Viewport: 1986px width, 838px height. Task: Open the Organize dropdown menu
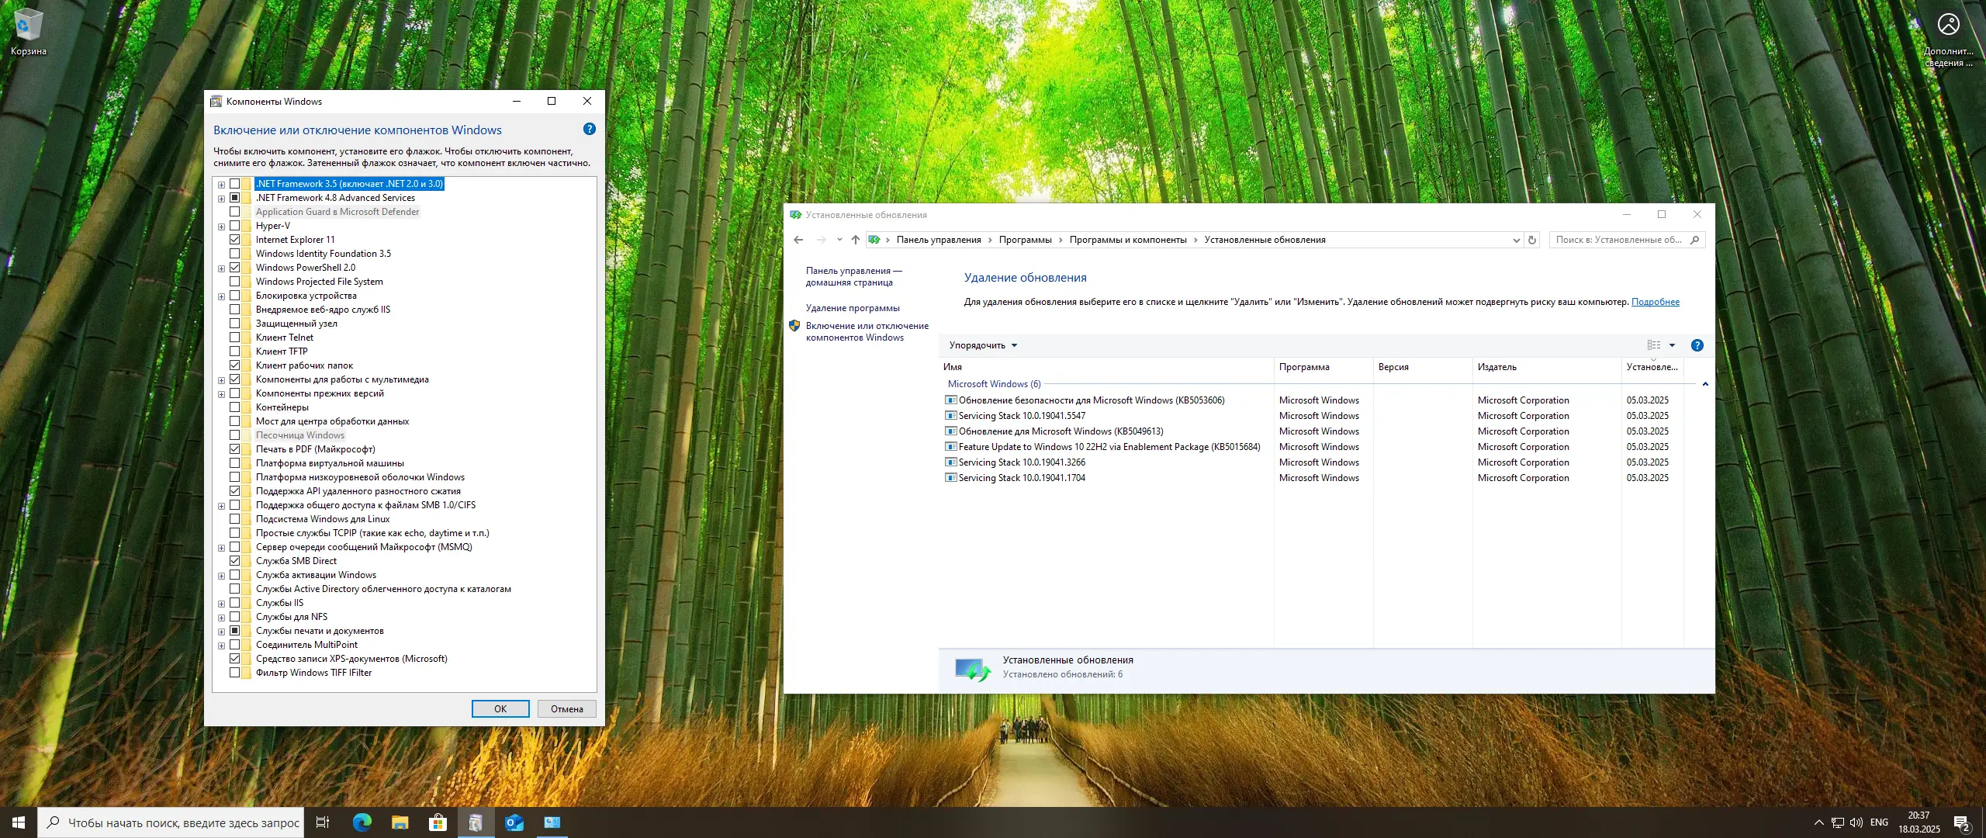click(x=982, y=345)
